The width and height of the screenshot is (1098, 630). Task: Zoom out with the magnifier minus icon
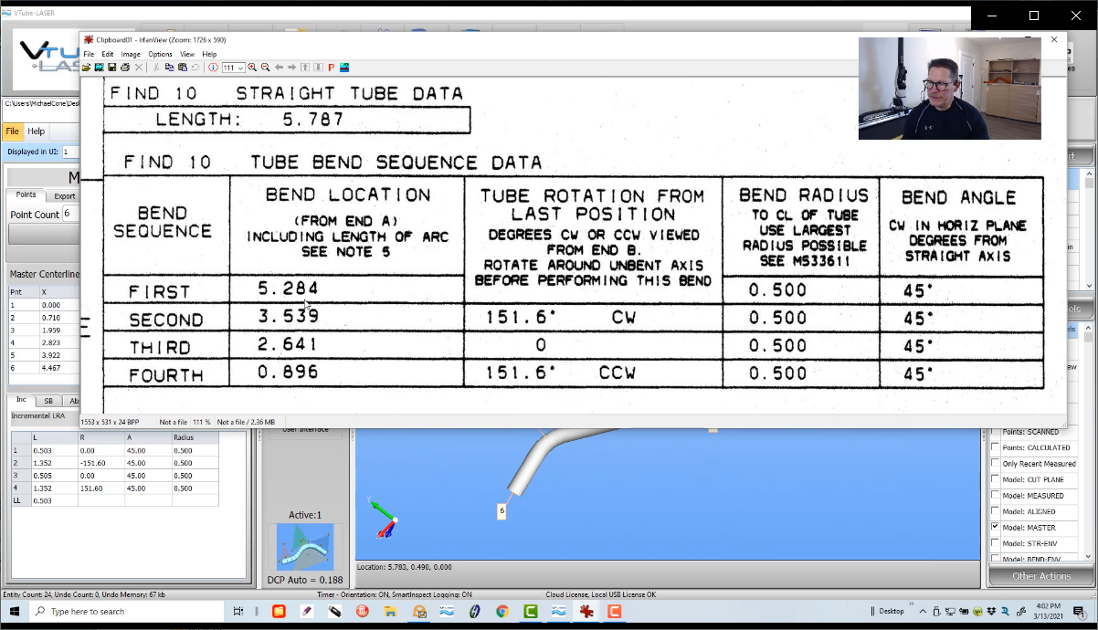(x=265, y=68)
